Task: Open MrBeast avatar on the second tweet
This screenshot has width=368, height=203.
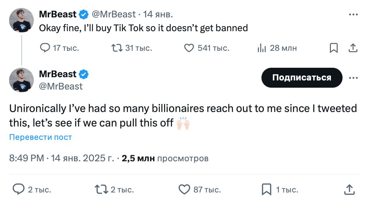Action: 21,80
